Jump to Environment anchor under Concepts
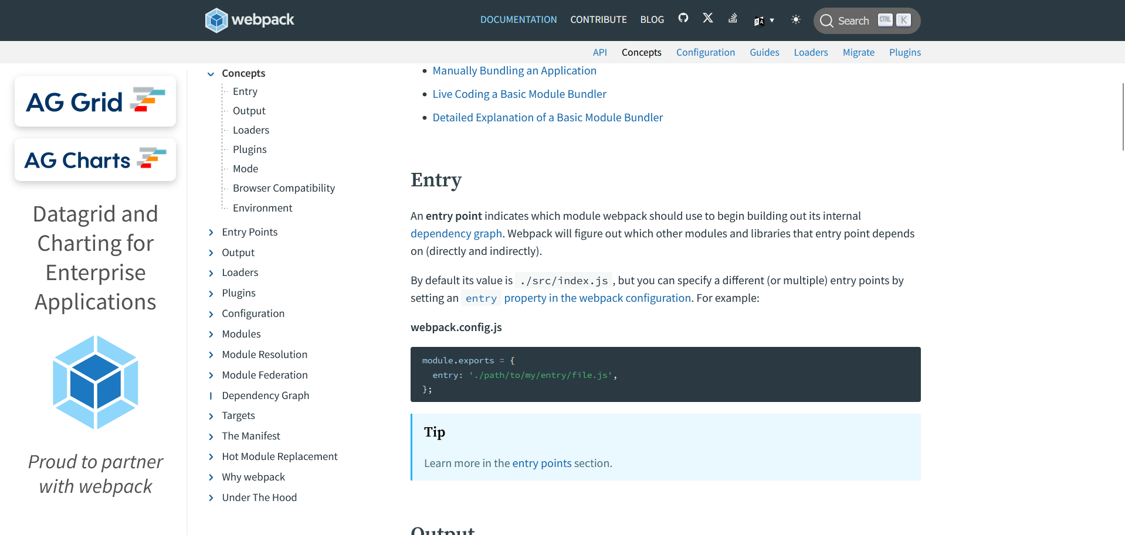Viewport: 1125px width, 535px height. (262, 208)
